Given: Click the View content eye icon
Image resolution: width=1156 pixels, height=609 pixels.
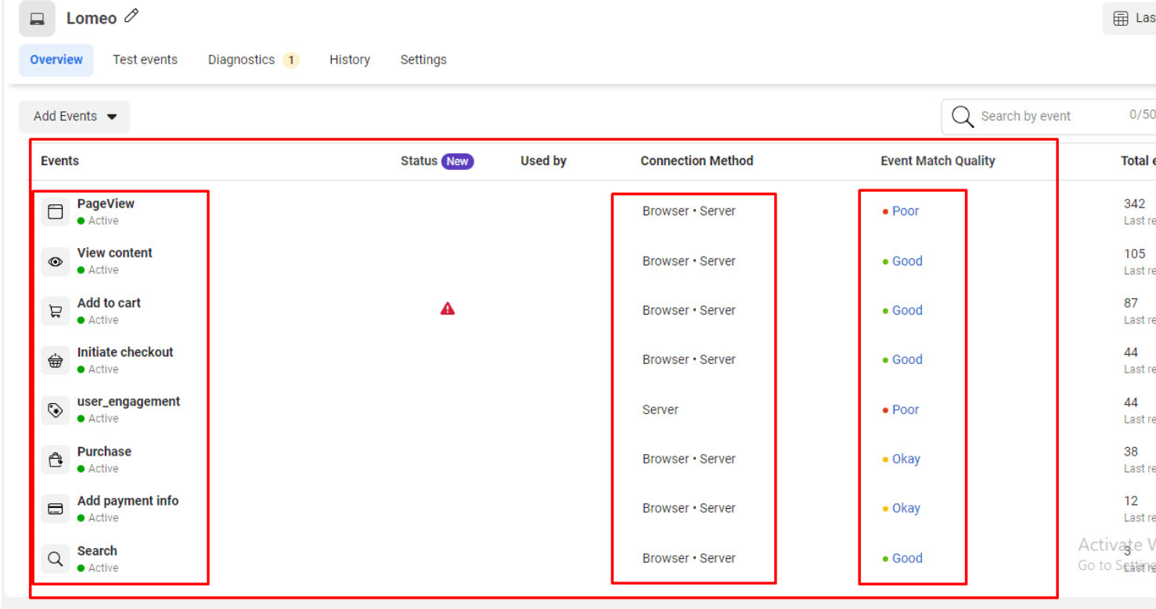Looking at the screenshot, I should [56, 261].
